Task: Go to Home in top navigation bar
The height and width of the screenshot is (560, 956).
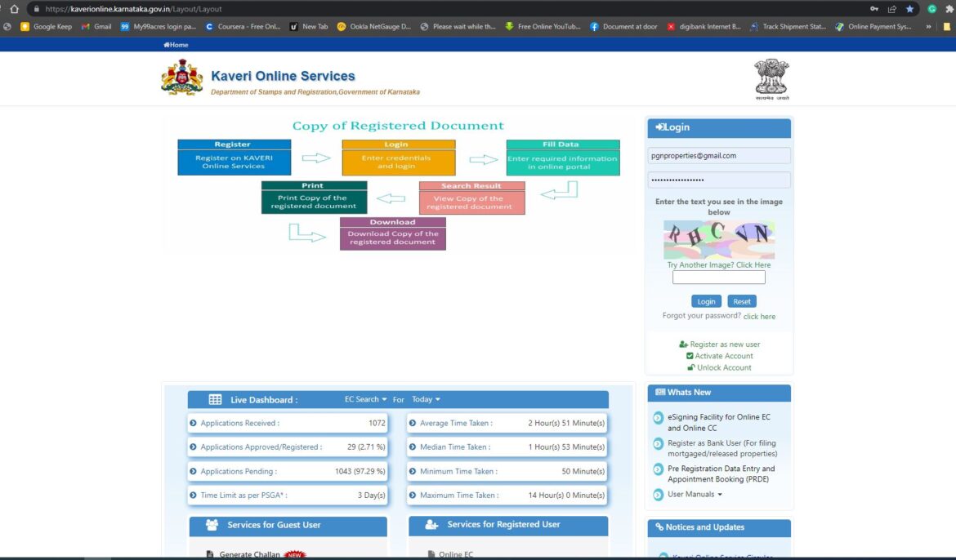Action: pos(176,44)
